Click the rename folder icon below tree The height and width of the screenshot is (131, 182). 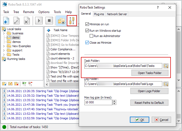pos(10,84)
